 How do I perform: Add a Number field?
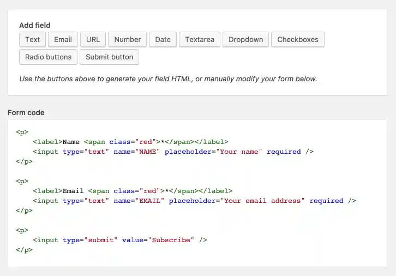click(127, 39)
